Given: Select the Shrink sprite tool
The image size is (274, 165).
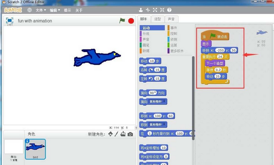Looking at the screenshot, I should (x=162, y=10).
